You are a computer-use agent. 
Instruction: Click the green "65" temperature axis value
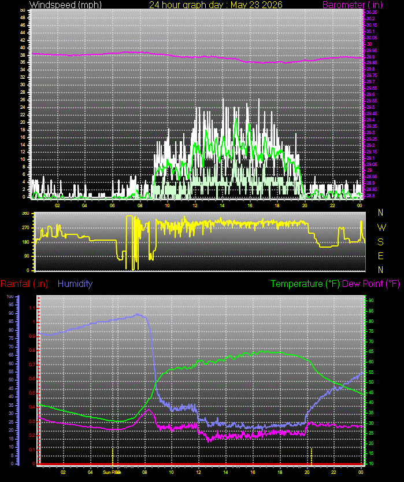371,352
